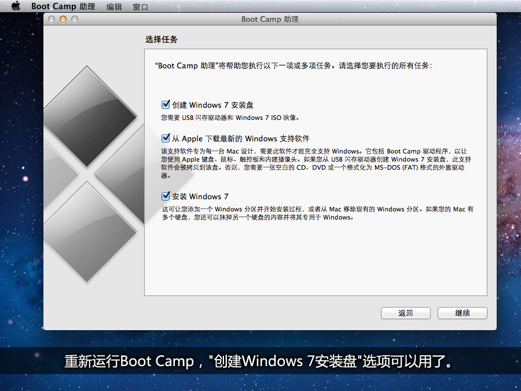Uncheck 从 Apple 下载最新的 Windows 支持软件
Screen dimensions: 521x391
click(166, 138)
